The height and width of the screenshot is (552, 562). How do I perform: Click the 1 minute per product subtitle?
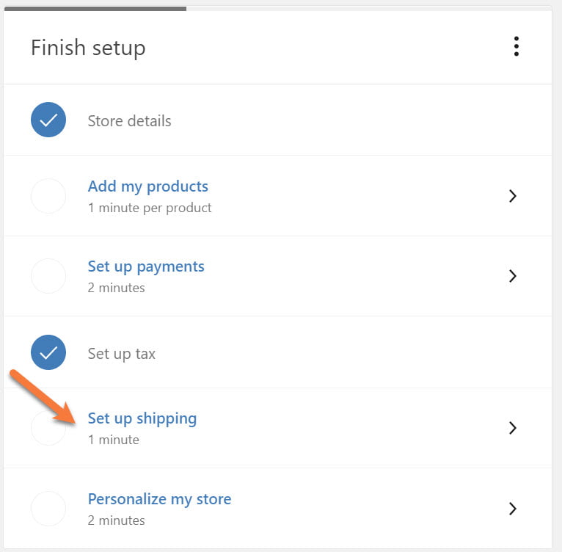(150, 208)
